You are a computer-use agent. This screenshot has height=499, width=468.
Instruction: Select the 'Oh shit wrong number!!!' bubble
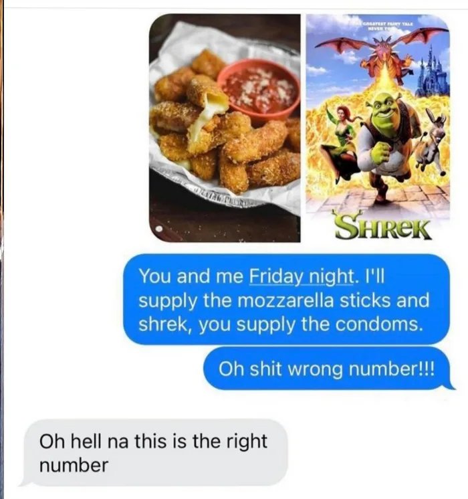tap(328, 369)
